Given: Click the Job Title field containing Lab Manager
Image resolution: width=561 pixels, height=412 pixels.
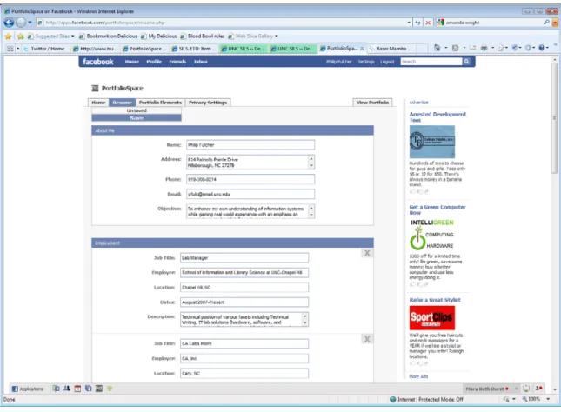Looking at the screenshot, I should click(244, 257).
